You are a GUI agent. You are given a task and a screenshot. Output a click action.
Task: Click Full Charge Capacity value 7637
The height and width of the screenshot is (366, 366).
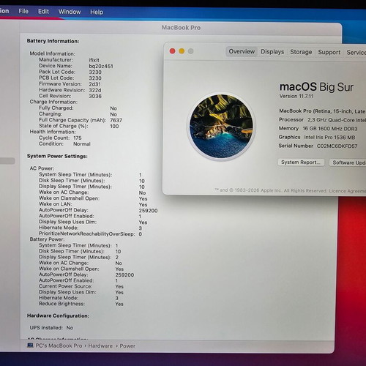point(116,120)
